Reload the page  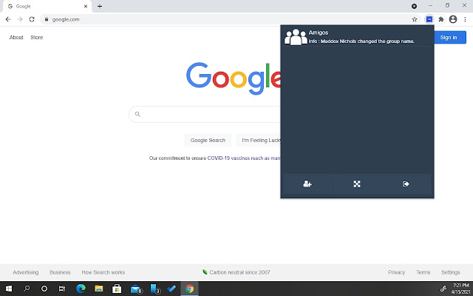click(x=32, y=19)
